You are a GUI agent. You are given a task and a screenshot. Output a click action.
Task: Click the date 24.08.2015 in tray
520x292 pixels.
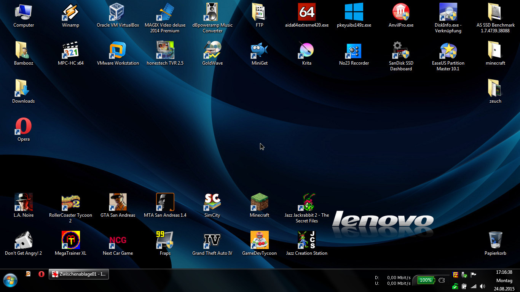(x=504, y=289)
